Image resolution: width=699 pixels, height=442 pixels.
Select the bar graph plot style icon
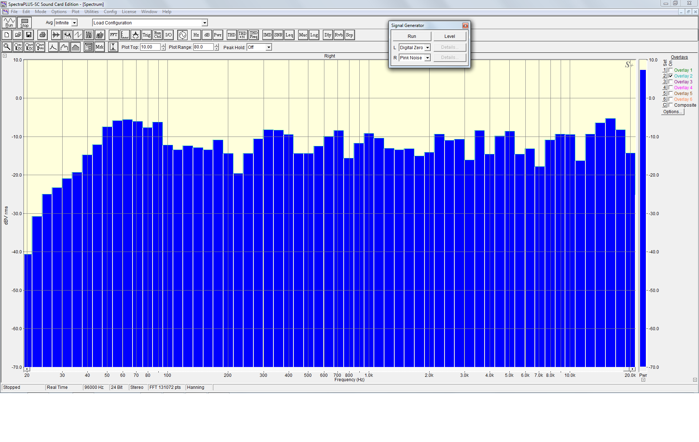point(75,47)
